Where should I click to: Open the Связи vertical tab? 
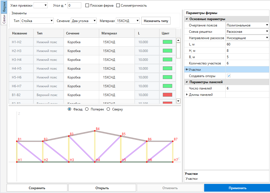coord(4,19)
